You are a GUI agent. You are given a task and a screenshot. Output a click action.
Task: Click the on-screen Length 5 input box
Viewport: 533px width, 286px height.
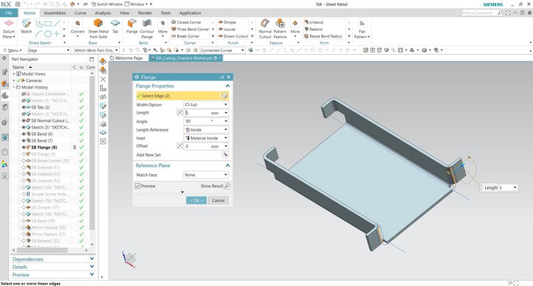click(506, 187)
